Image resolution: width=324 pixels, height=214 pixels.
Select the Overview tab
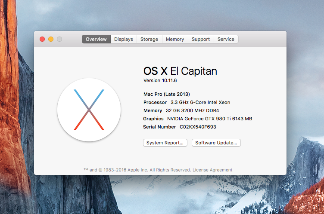[96, 39]
